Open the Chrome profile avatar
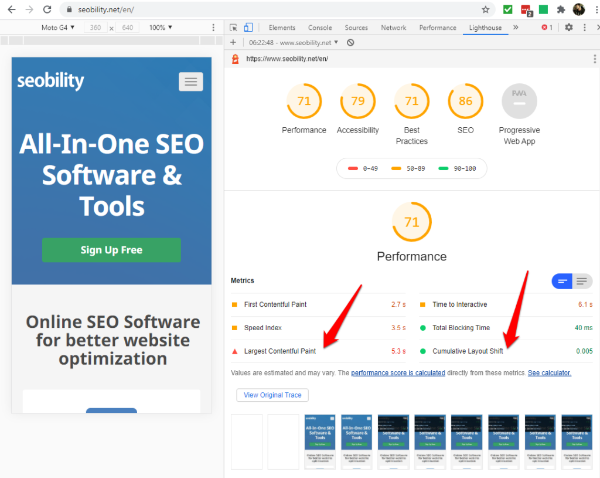600x478 pixels. 578,9
